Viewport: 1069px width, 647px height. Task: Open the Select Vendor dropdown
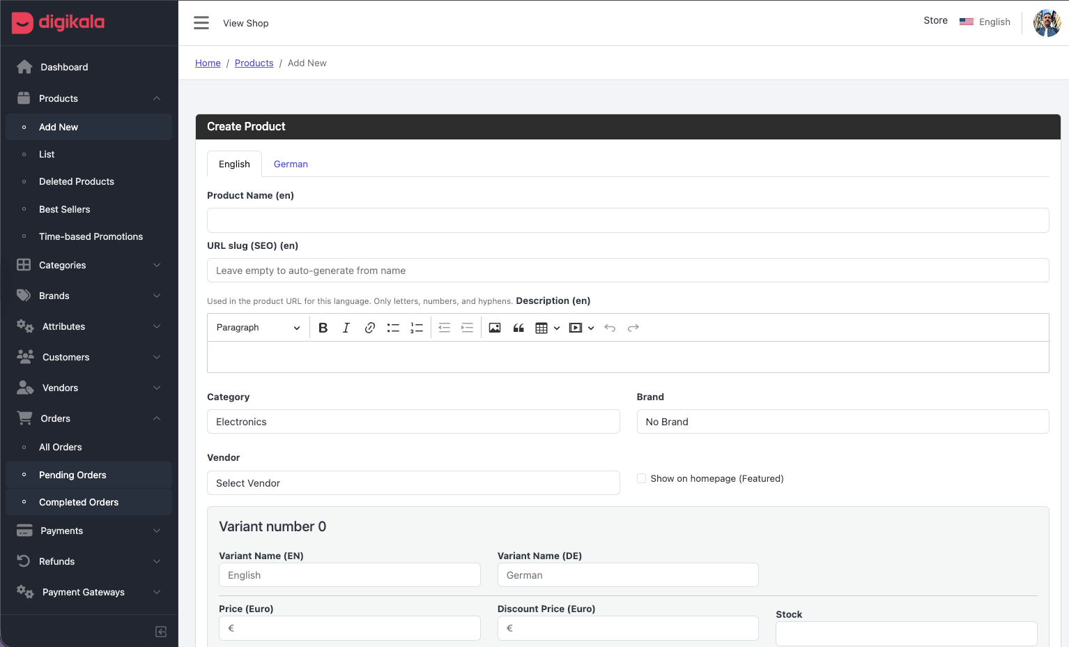point(413,482)
